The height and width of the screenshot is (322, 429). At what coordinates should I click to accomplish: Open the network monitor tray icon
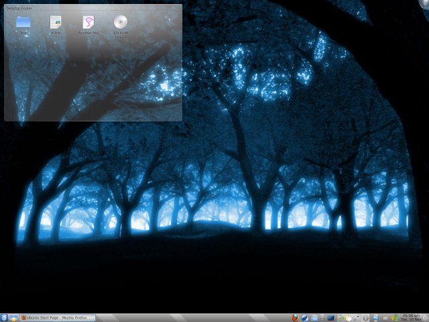click(x=375, y=318)
